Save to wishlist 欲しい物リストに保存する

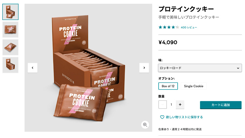[x=184, y=117]
